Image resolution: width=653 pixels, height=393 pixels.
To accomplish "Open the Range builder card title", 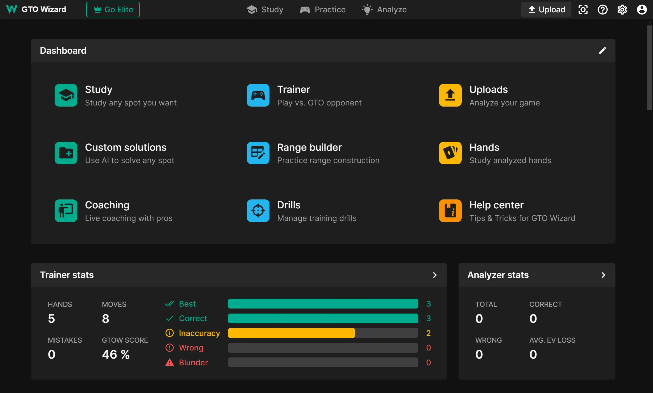I will 310,147.
